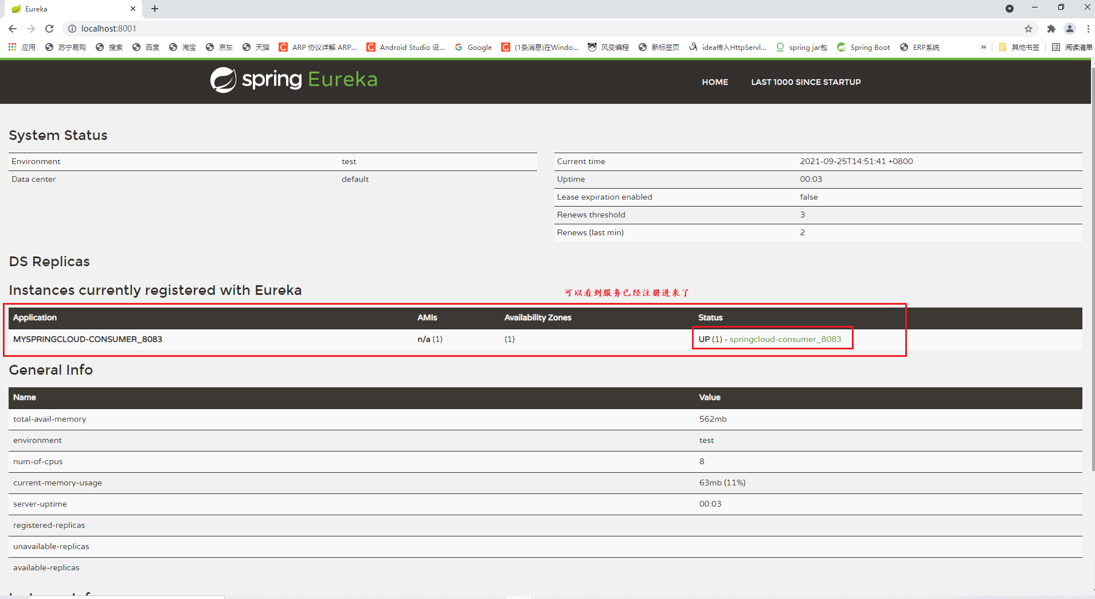Open the 淘宝 bookmark

pyautogui.click(x=182, y=47)
